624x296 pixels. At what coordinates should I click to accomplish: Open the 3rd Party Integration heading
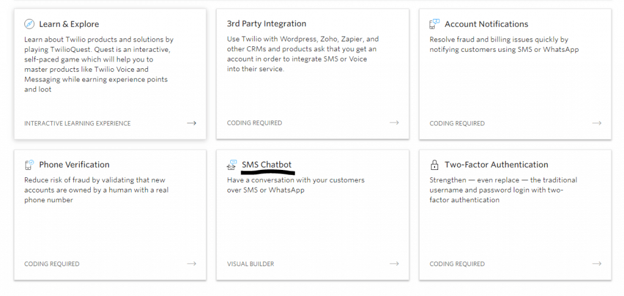pyautogui.click(x=267, y=24)
